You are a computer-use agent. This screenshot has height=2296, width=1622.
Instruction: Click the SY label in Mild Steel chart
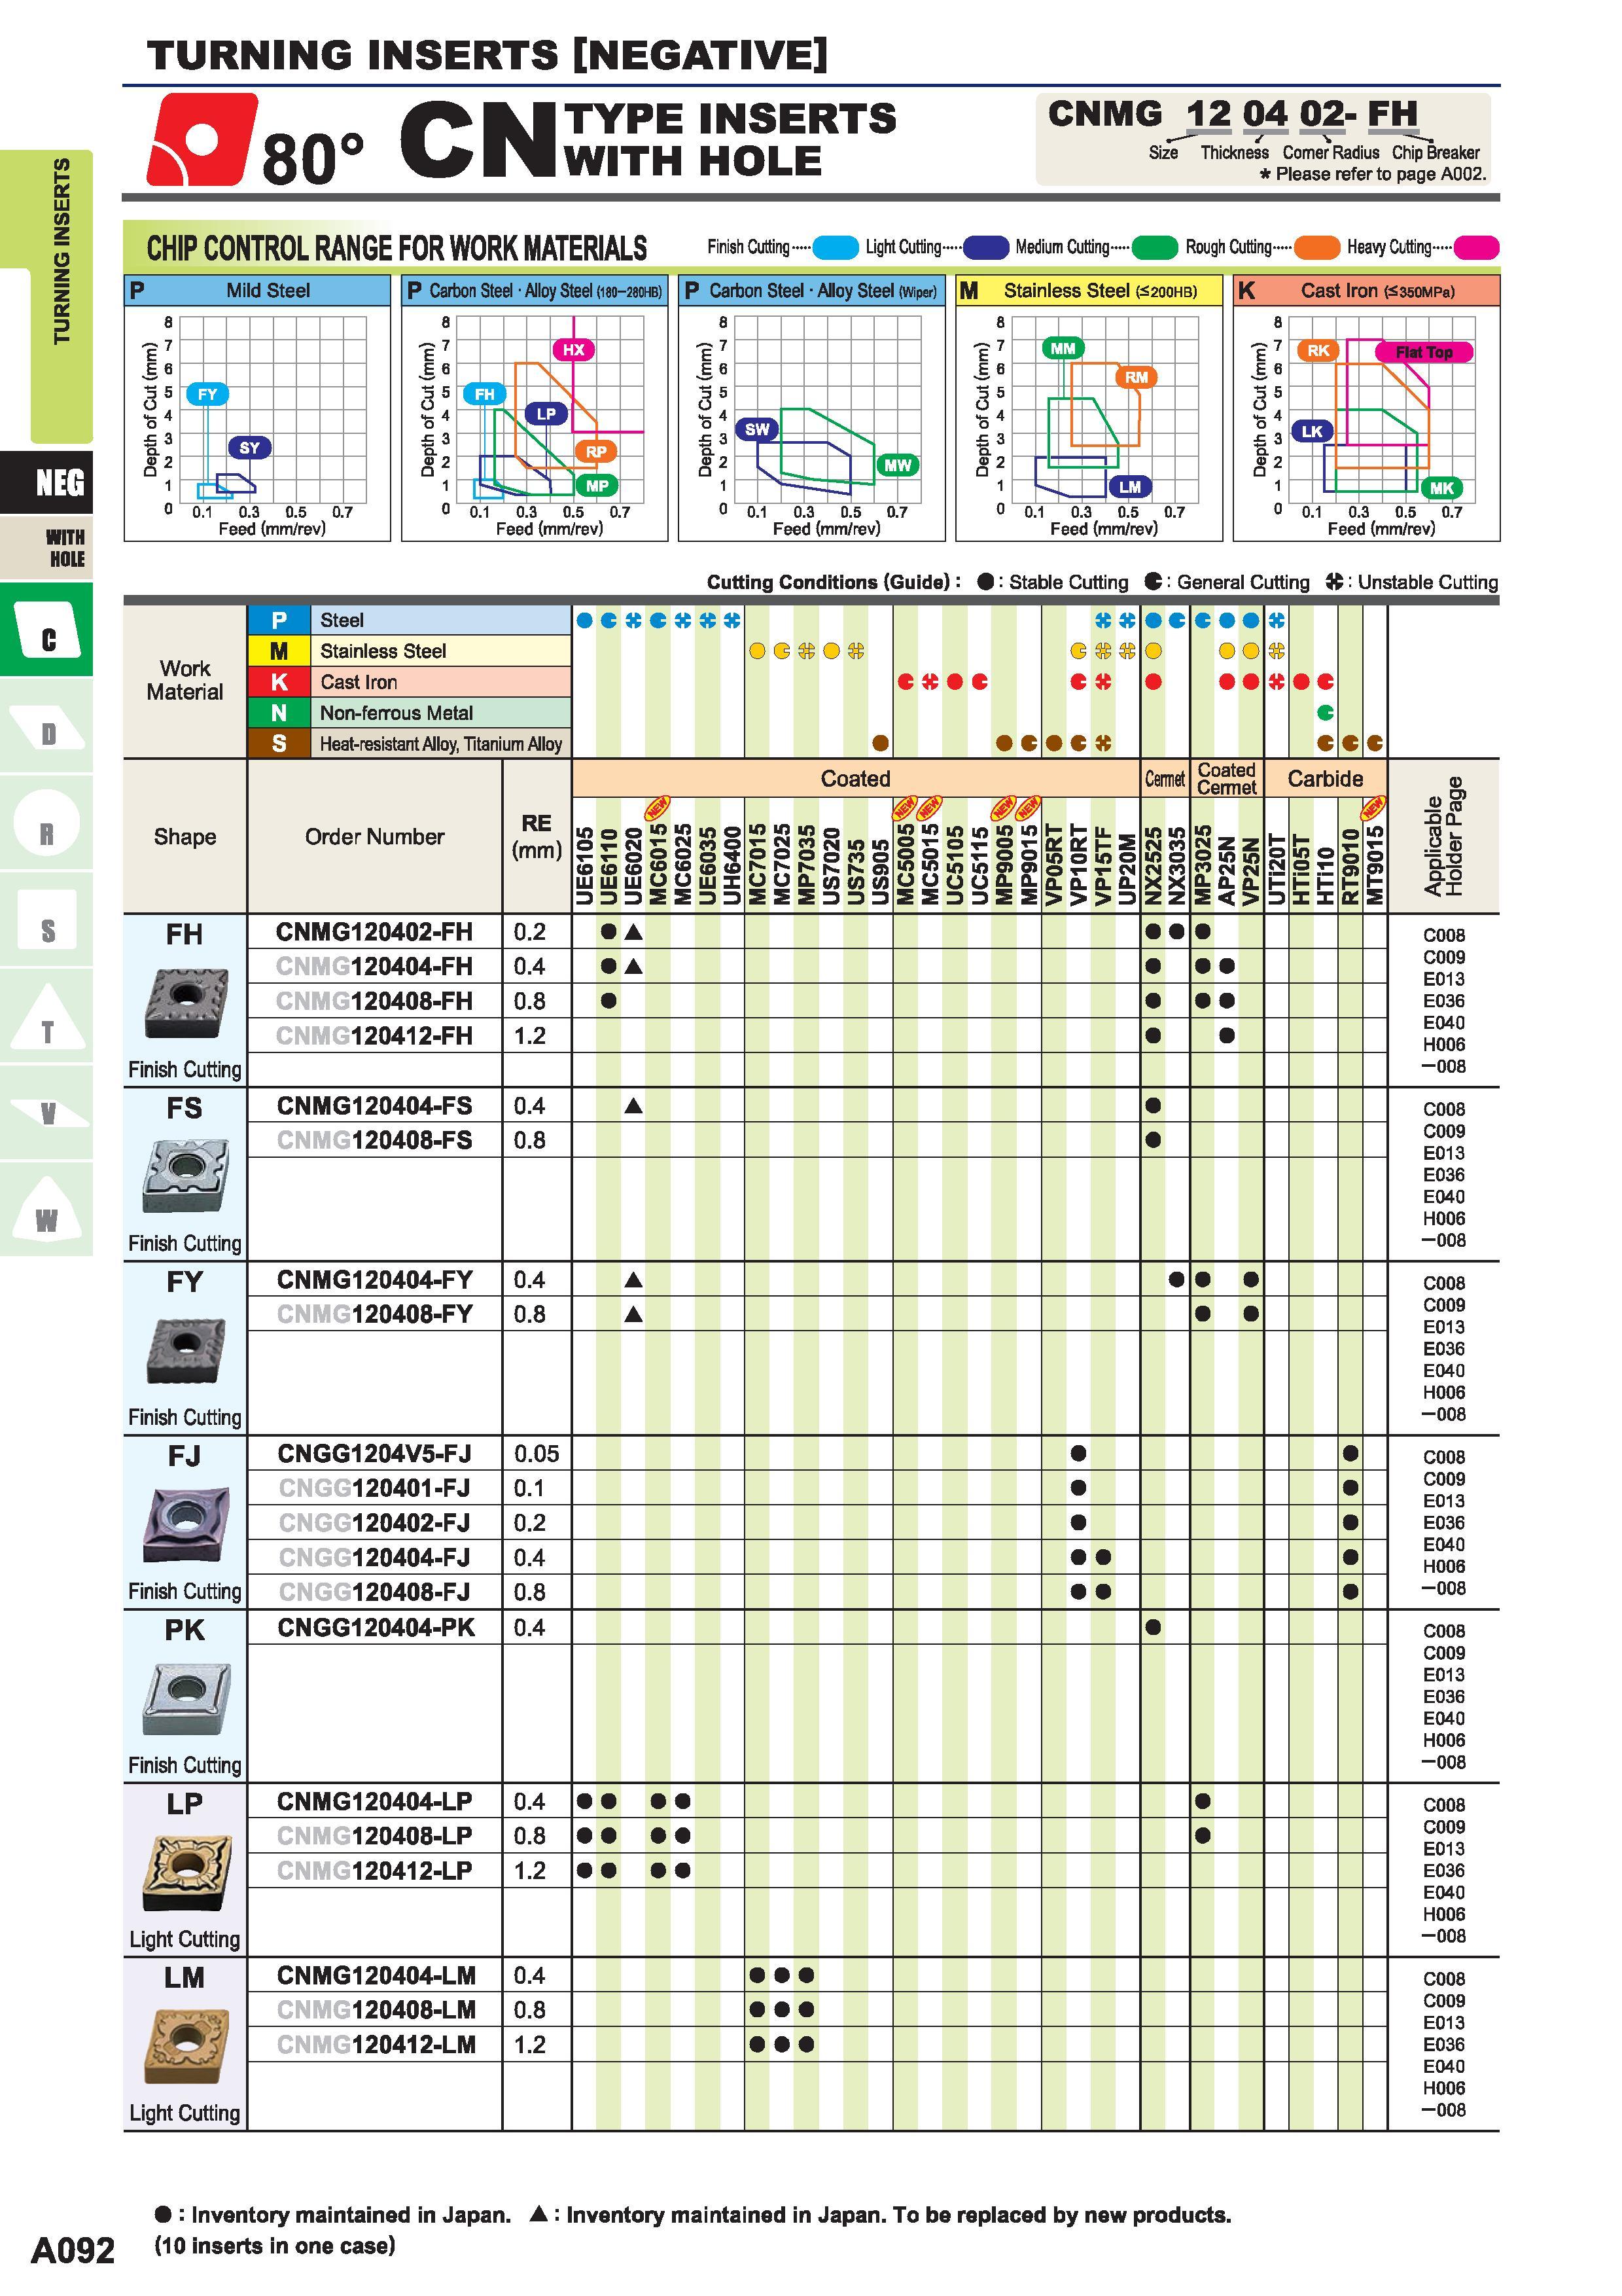pyautogui.click(x=250, y=447)
